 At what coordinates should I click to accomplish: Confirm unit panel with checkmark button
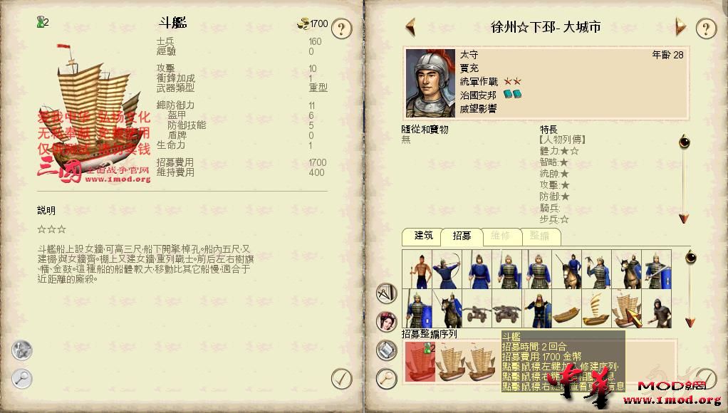coord(341,379)
